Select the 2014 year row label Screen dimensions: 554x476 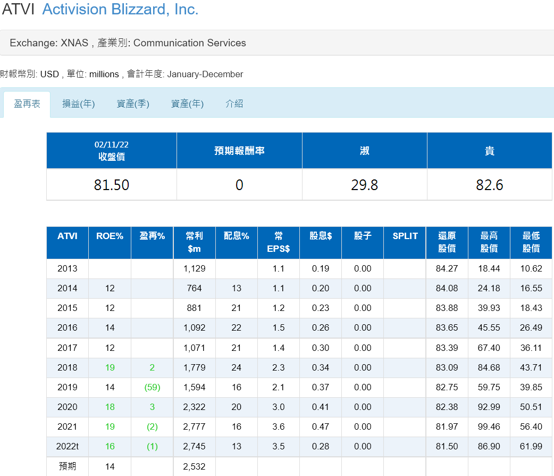68,289
